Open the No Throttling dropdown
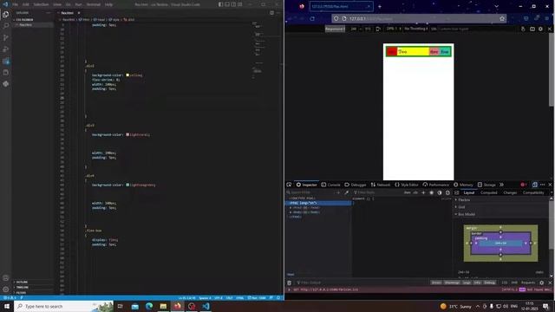This screenshot has width=555, height=312. click(x=416, y=29)
